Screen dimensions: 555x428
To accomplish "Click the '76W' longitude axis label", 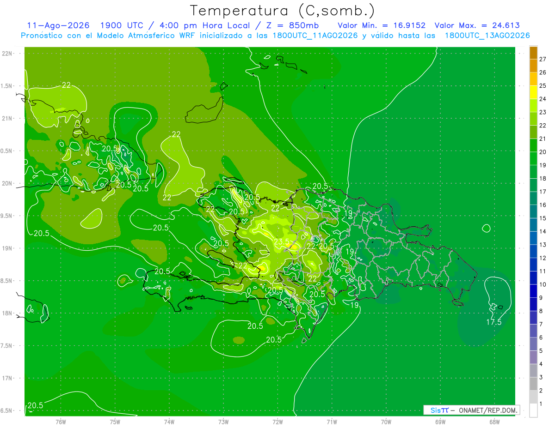I will tap(61, 422).
